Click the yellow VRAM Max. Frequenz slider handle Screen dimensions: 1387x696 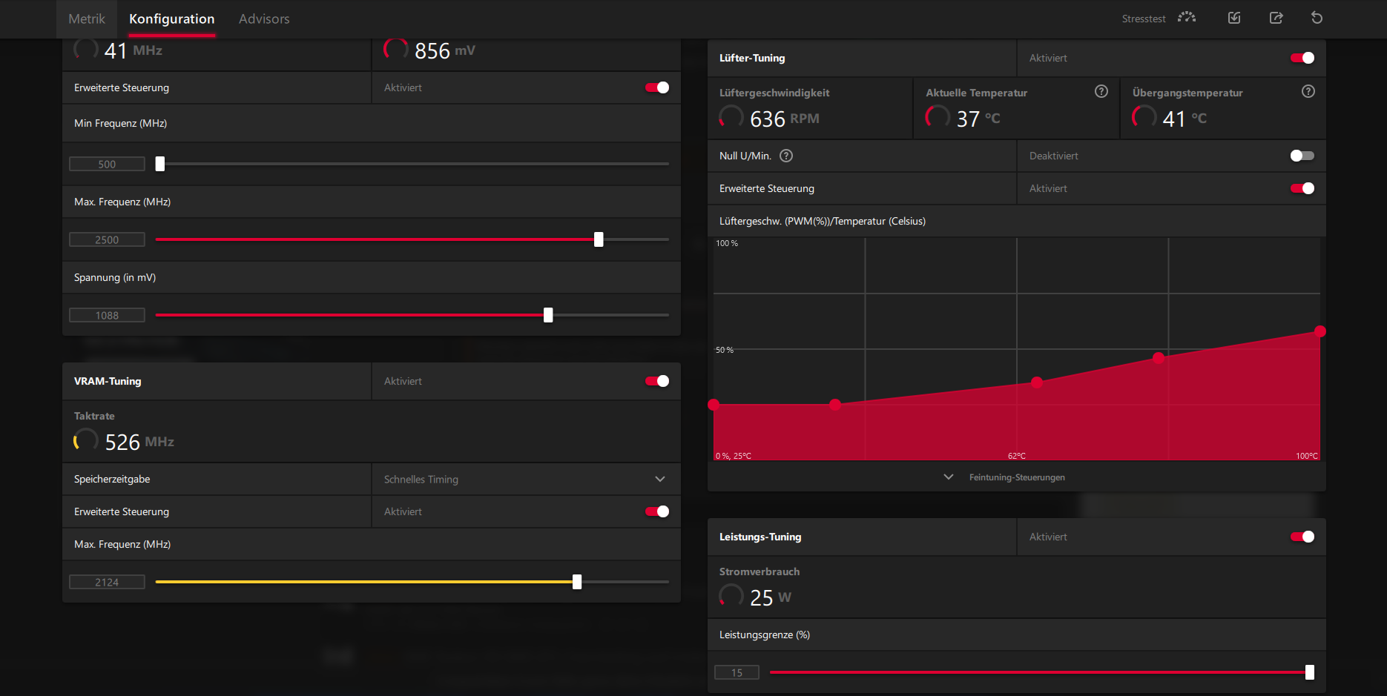click(577, 582)
